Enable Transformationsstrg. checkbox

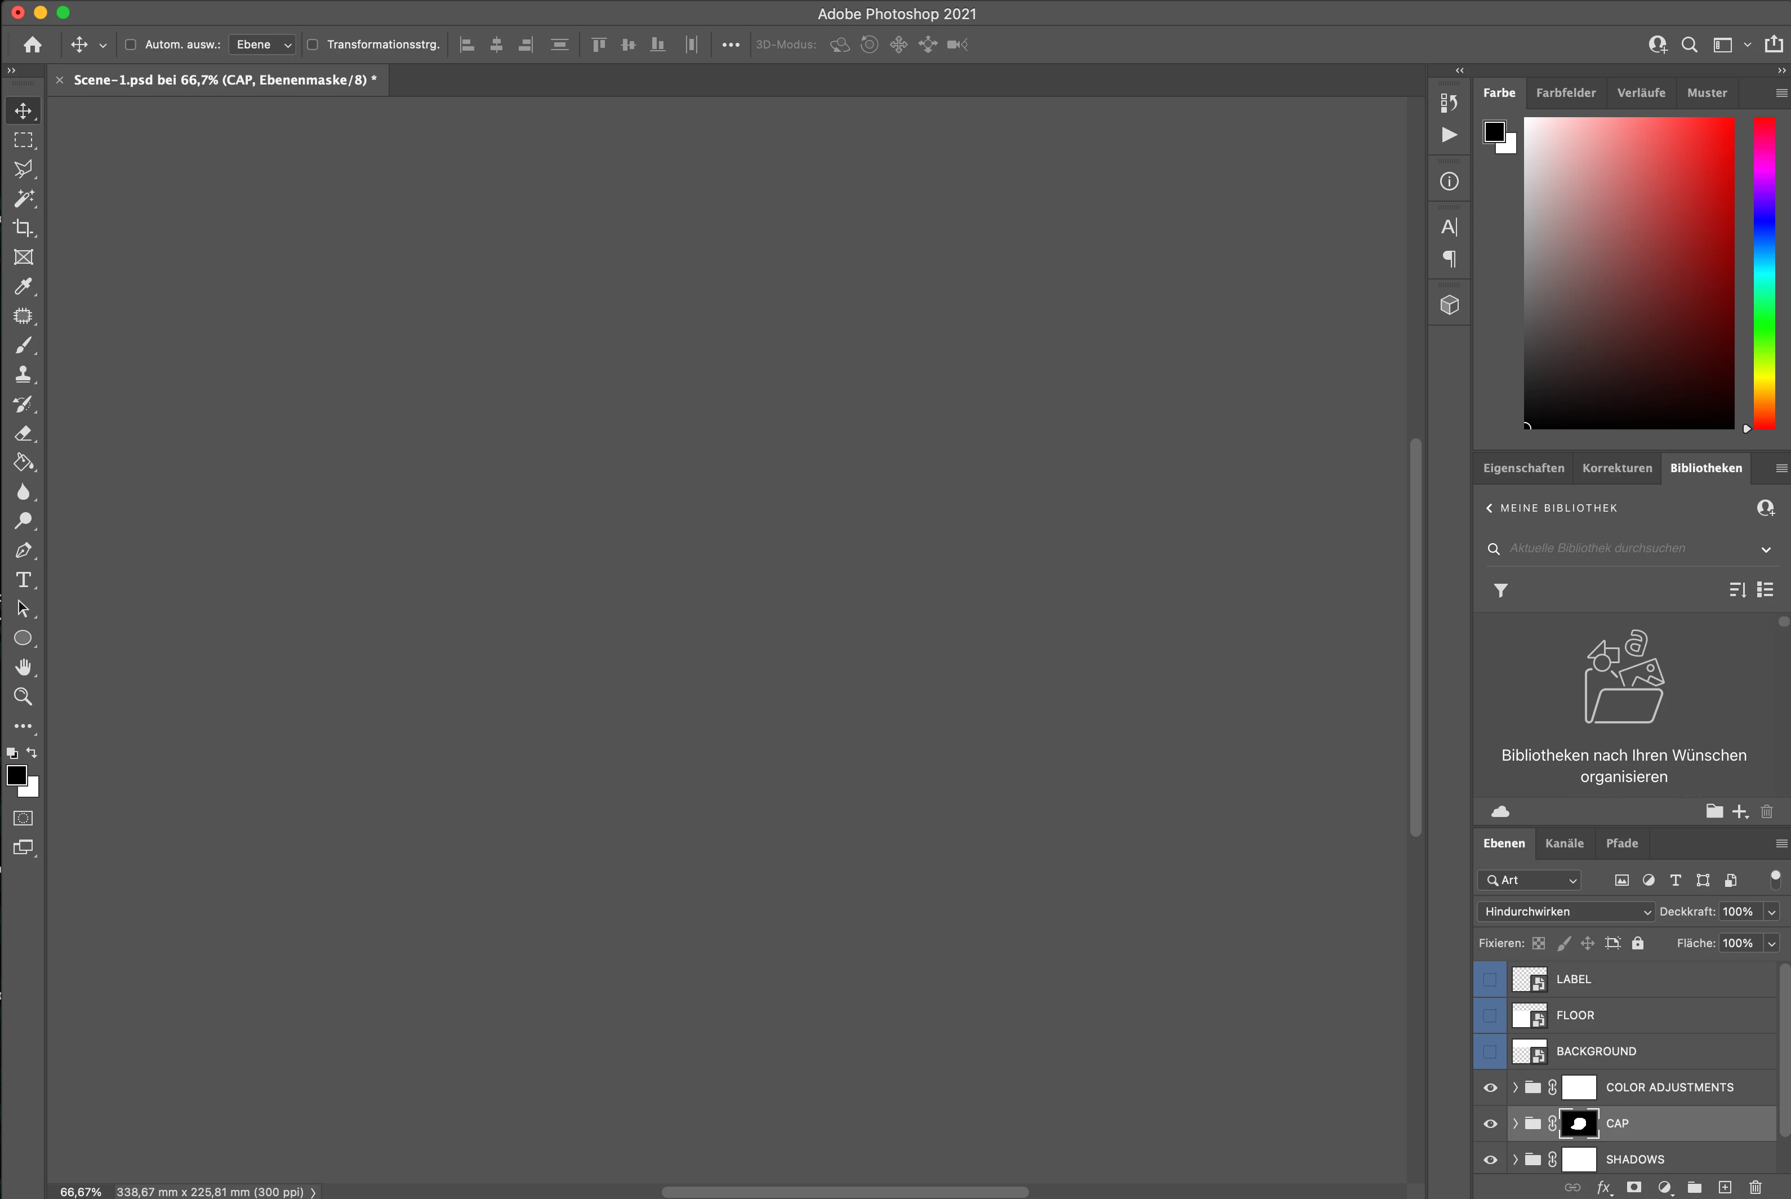pyautogui.click(x=313, y=45)
